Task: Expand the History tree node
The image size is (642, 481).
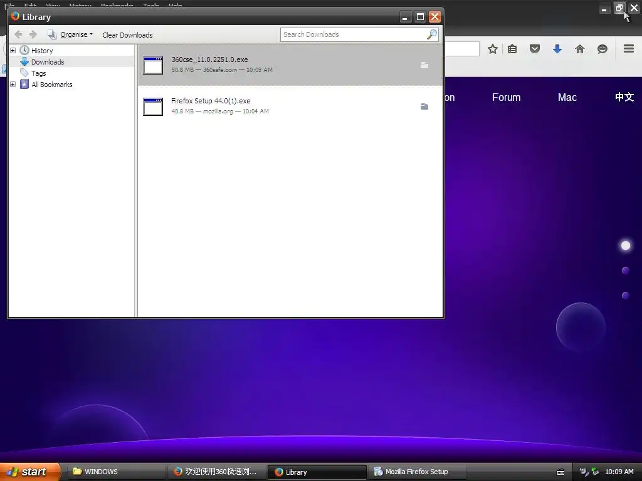Action: click(13, 50)
